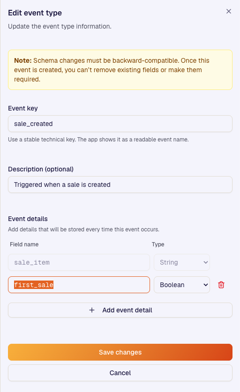The height and width of the screenshot is (392, 240).
Task: Click the Field name column header
Action: (x=24, y=244)
